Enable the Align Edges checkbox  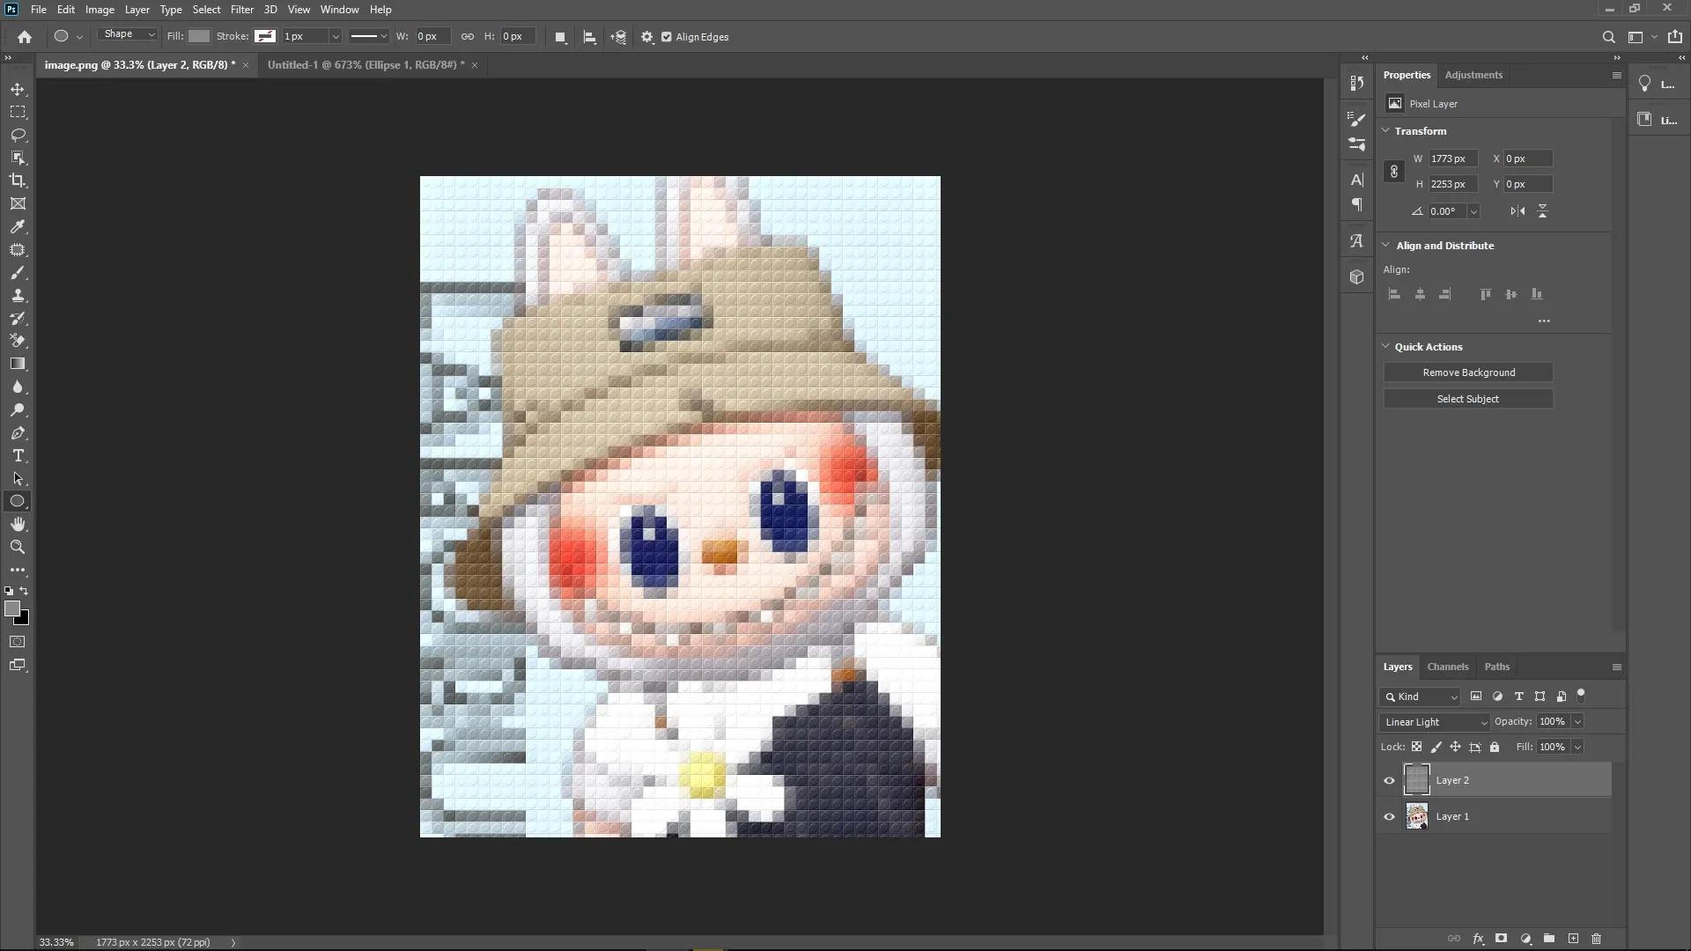pos(668,37)
